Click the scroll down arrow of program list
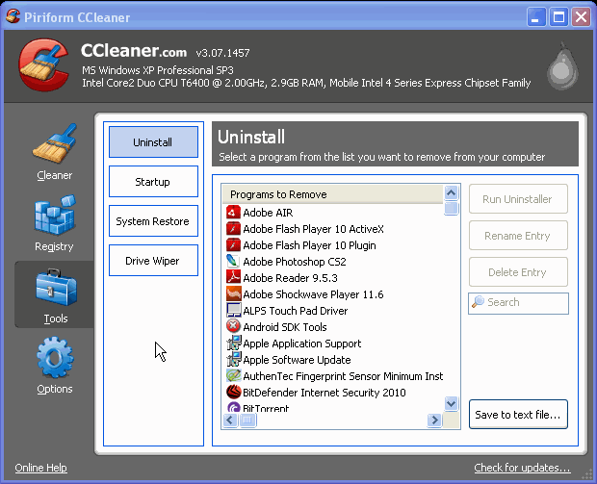Screen dimensions: 597x484 (452, 403)
